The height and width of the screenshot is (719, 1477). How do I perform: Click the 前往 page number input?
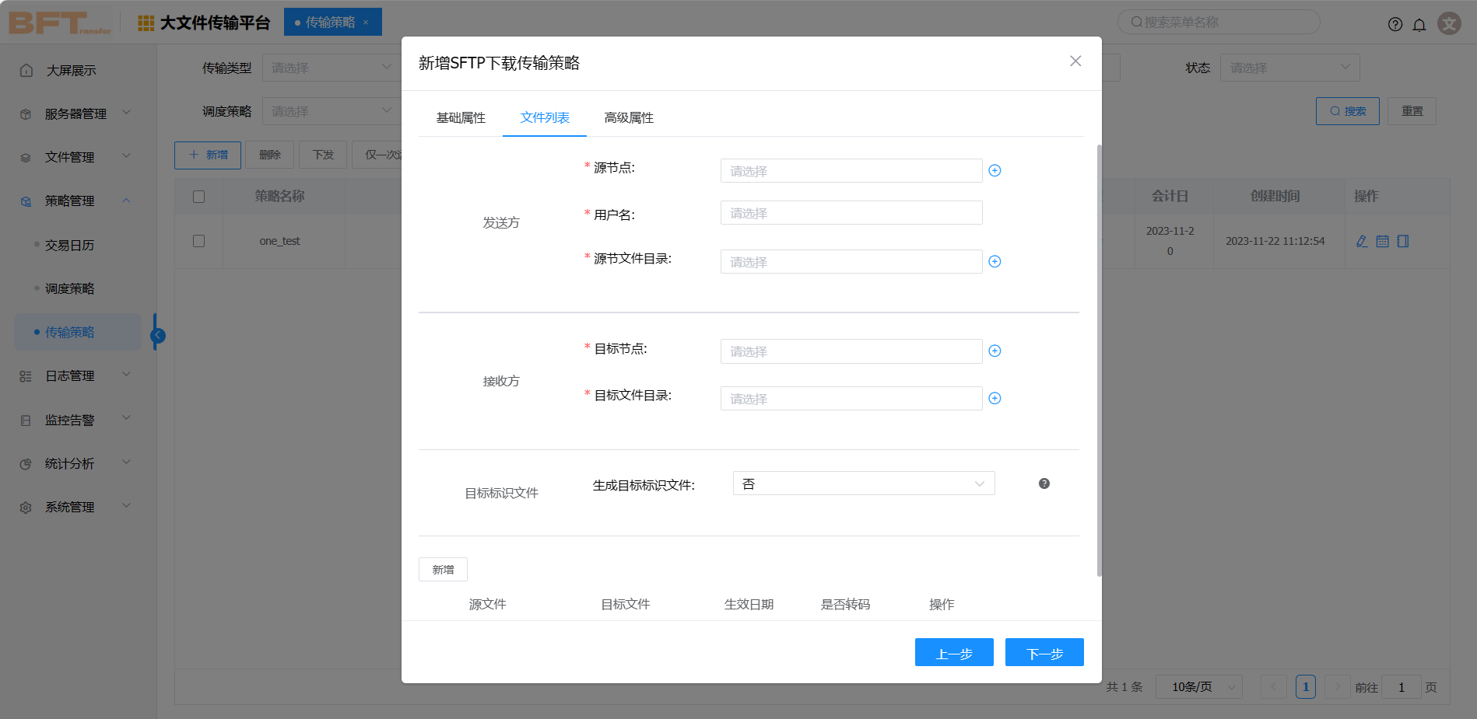coord(1402,687)
